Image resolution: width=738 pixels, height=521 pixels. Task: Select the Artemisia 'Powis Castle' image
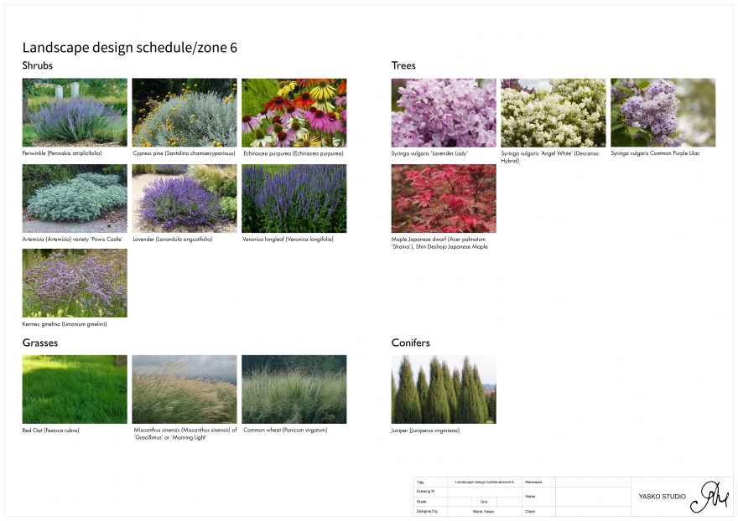point(75,199)
